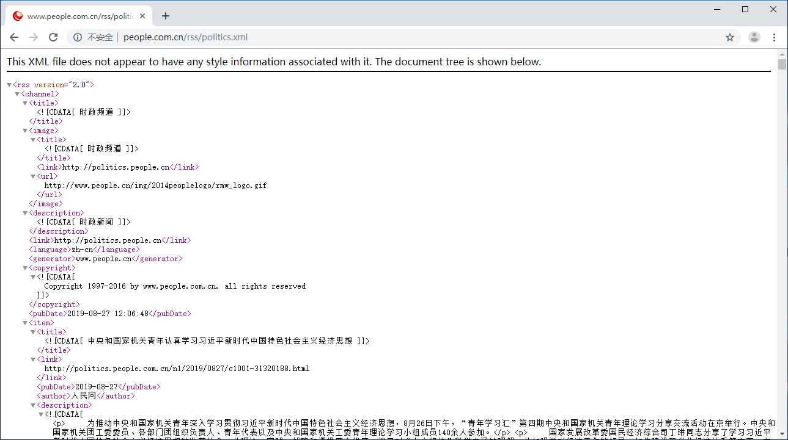The height and width of the screenshot is (440, 788).
Task: Click the channel link politics.people.cn line
Action: coord(110,240)
